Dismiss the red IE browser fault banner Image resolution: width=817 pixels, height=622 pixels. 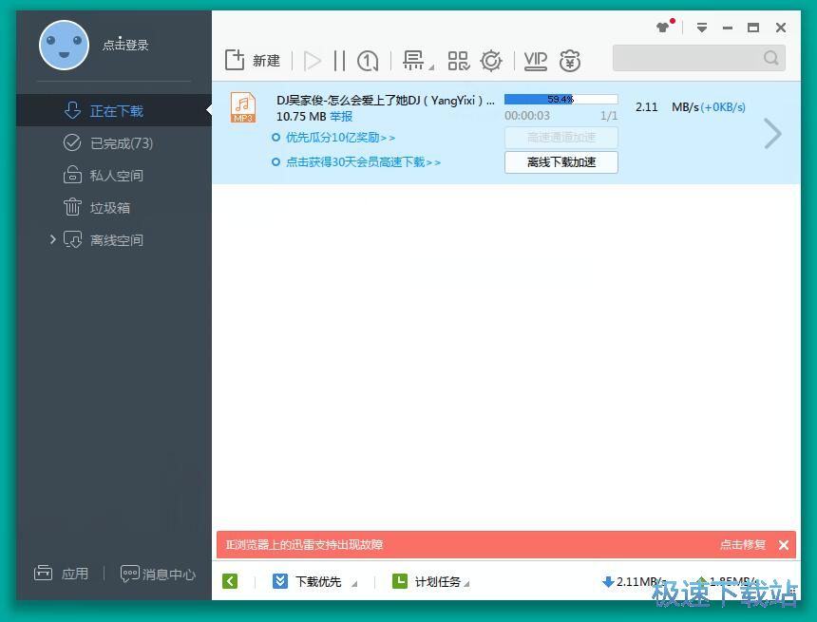[784, 545]
